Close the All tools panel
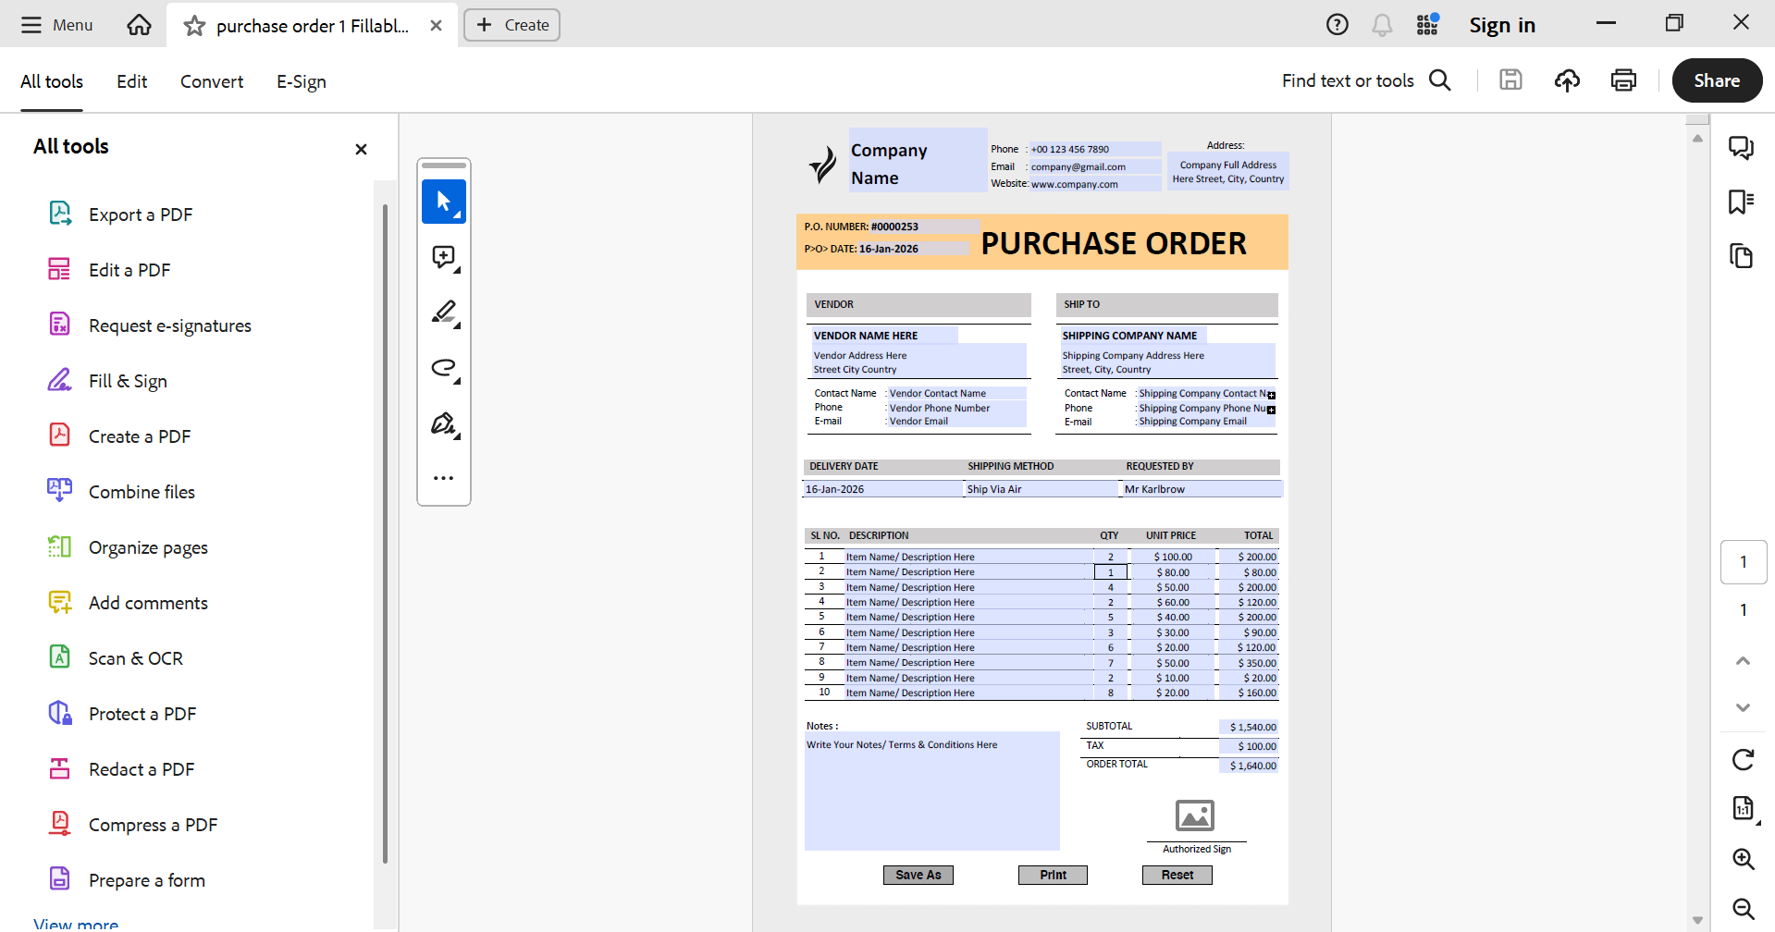Viewport: 1775px width, 932px height. (361, 149)
